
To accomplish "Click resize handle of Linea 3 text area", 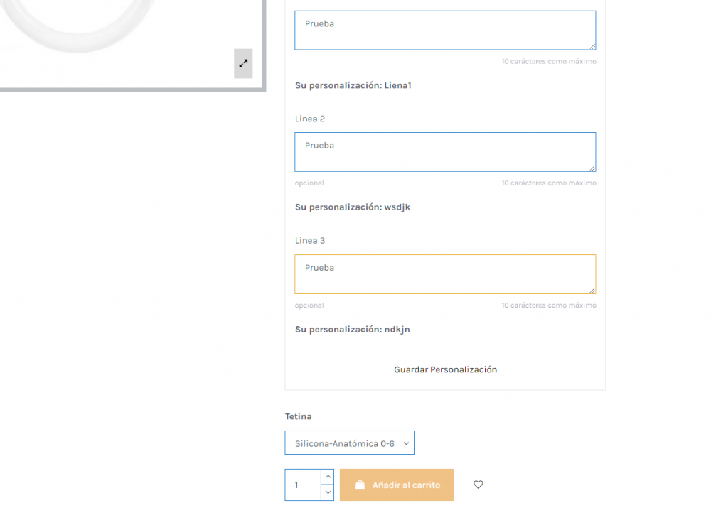I will 592,290.
